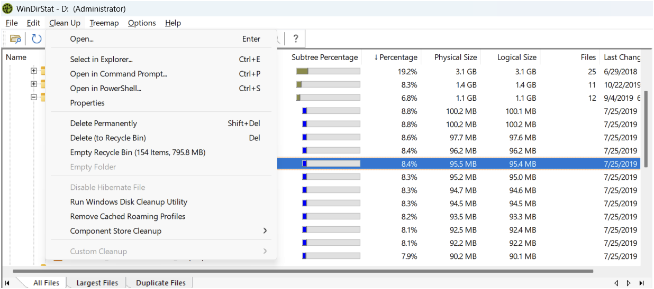Open the Component Store Cleanup submenu
The height and width of the screenshot is (289, 654).
pos(161,231)
